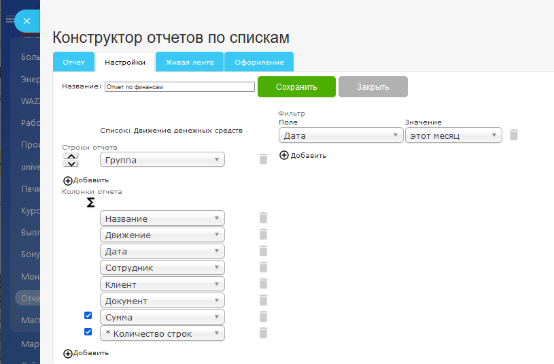Click the sigma summation icon
The width and height of the screenshot is (554, 364).
click(90, 203)
